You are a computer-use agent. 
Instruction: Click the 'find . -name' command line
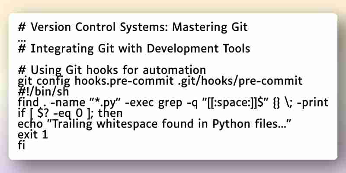(173, 103)
